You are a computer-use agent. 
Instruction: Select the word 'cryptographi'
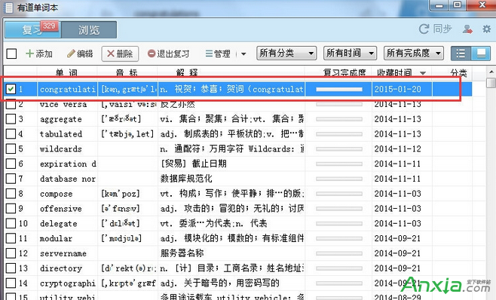pos(67,283)
